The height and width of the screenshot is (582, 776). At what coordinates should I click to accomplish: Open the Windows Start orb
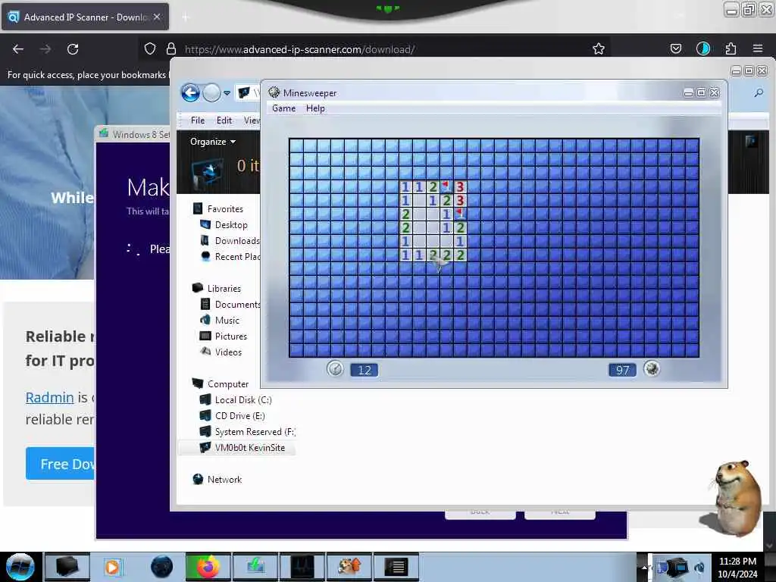click(20, 567)
